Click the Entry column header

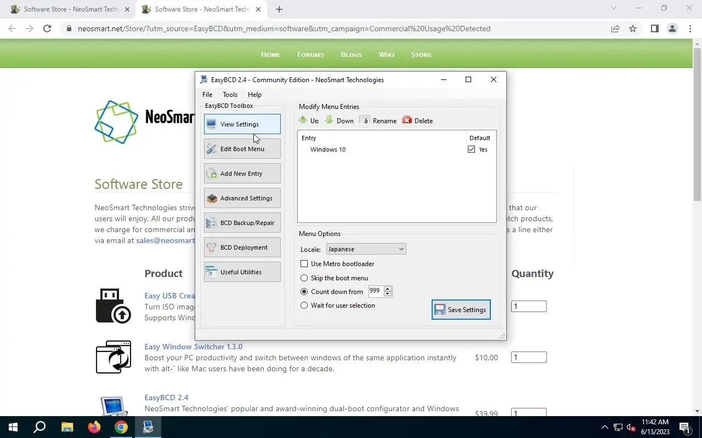click(309, 138)
